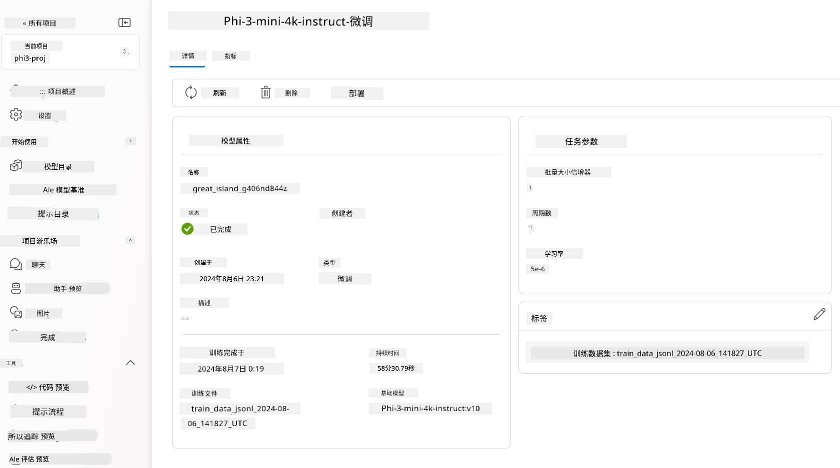Image resolution: width=840 pixels, height=468 pixels.
Task: Click learning rate value 5e-6
Action: pyautogui.click(x=537, y=269)
